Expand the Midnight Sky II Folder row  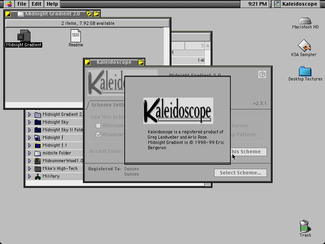[29, 130]
